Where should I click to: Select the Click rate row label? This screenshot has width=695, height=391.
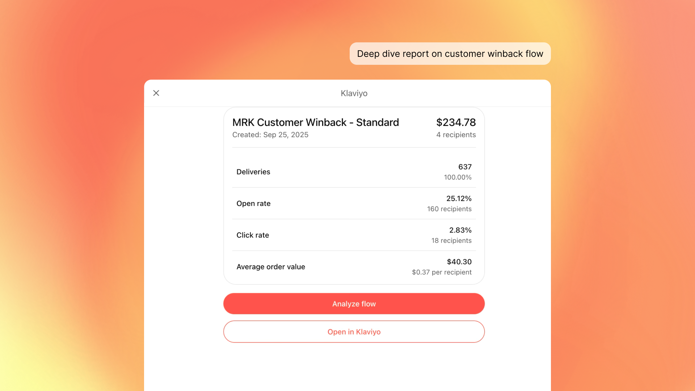coord(253,235)
